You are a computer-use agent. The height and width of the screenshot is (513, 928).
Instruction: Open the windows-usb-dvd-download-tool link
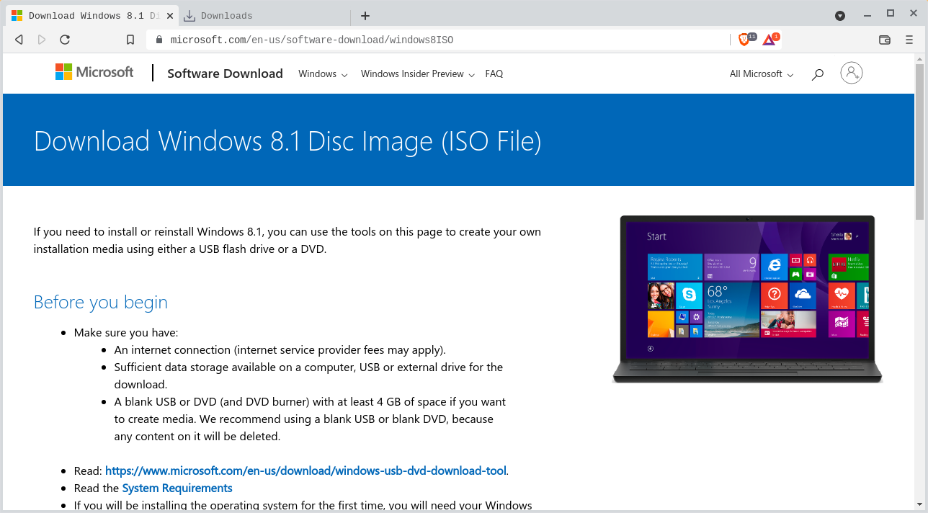305,471
